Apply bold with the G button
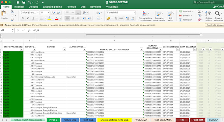 point(23,18)
